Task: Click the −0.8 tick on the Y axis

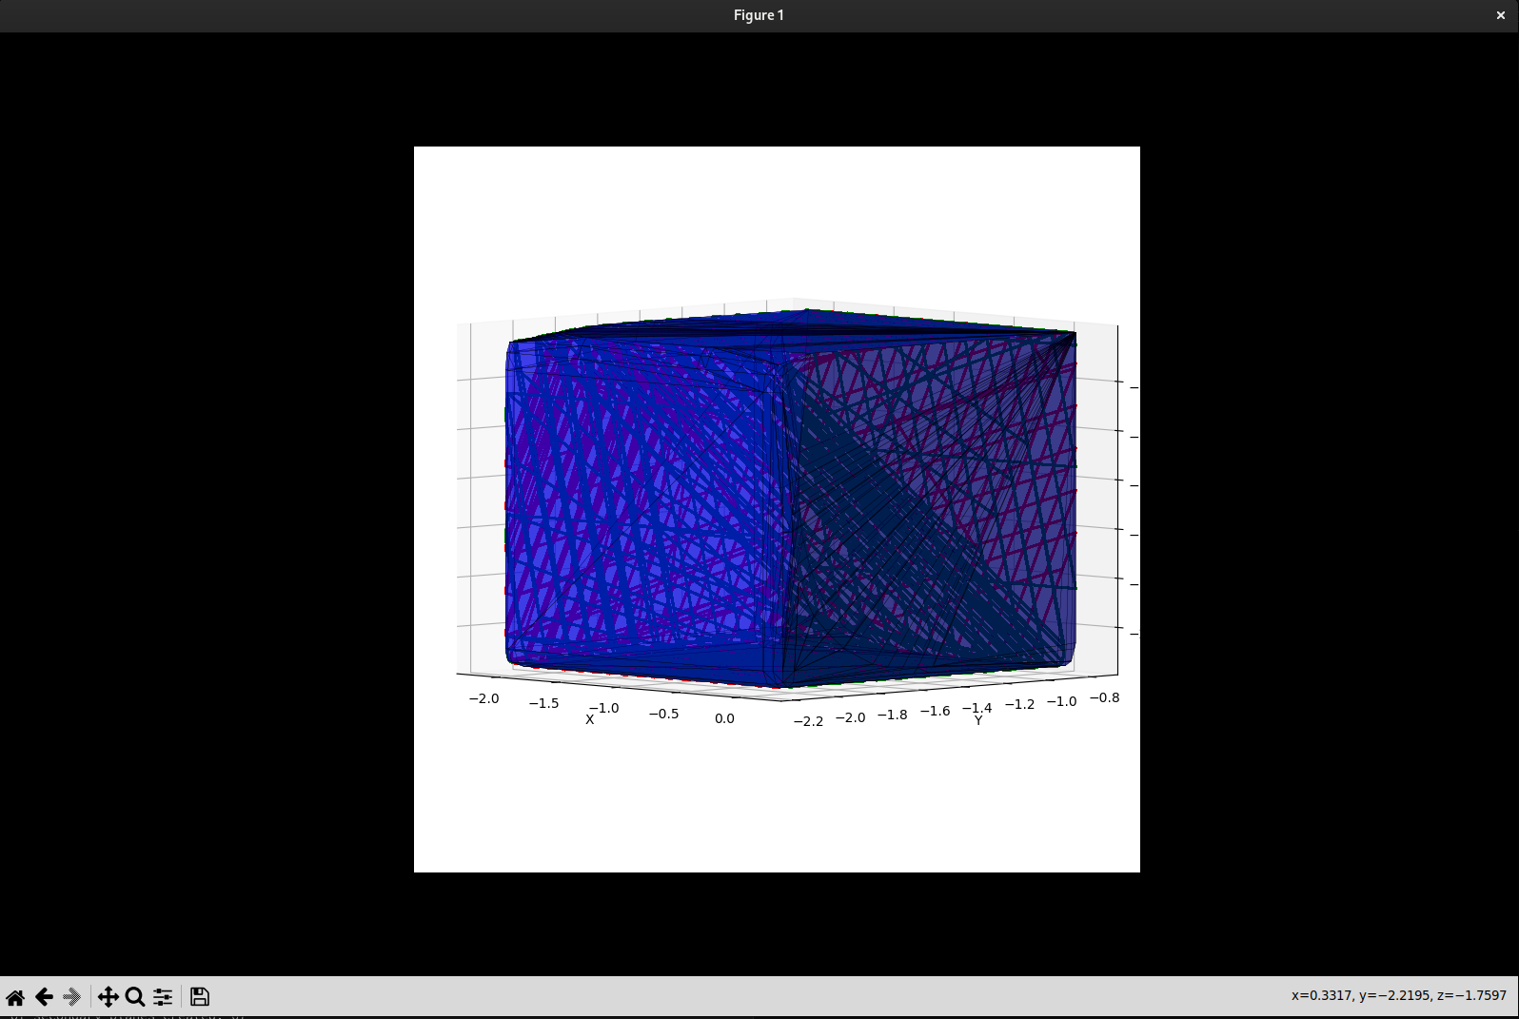Action: (1104, 697)
